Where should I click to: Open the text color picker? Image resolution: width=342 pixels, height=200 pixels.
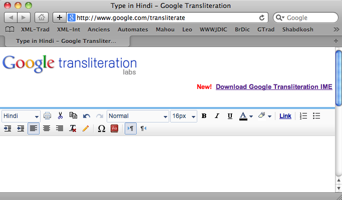point(245,116)
